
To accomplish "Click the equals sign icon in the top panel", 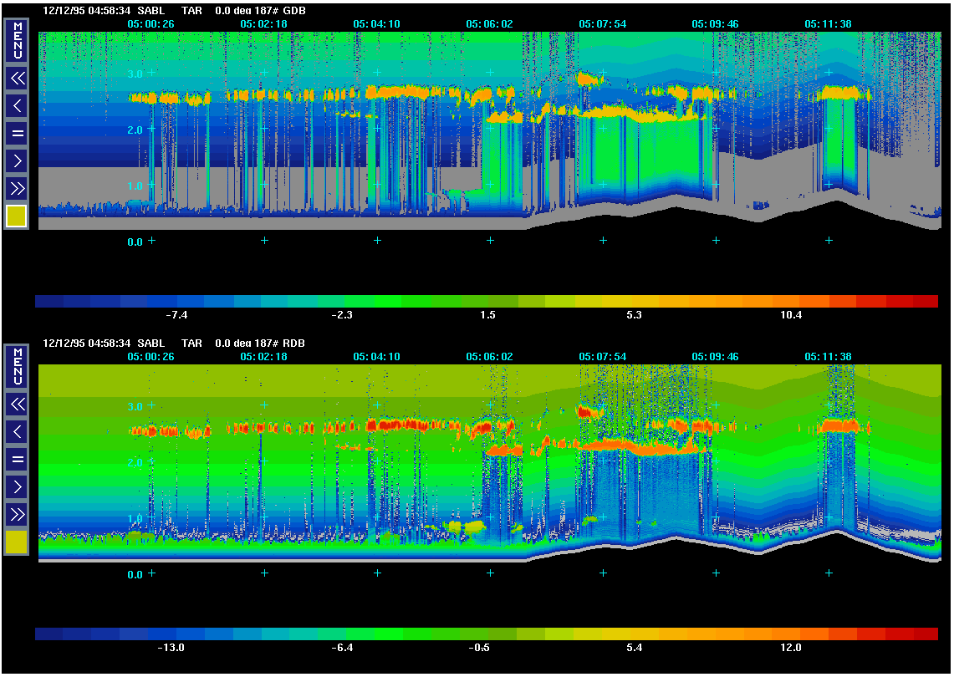I will tap(17, 133).
